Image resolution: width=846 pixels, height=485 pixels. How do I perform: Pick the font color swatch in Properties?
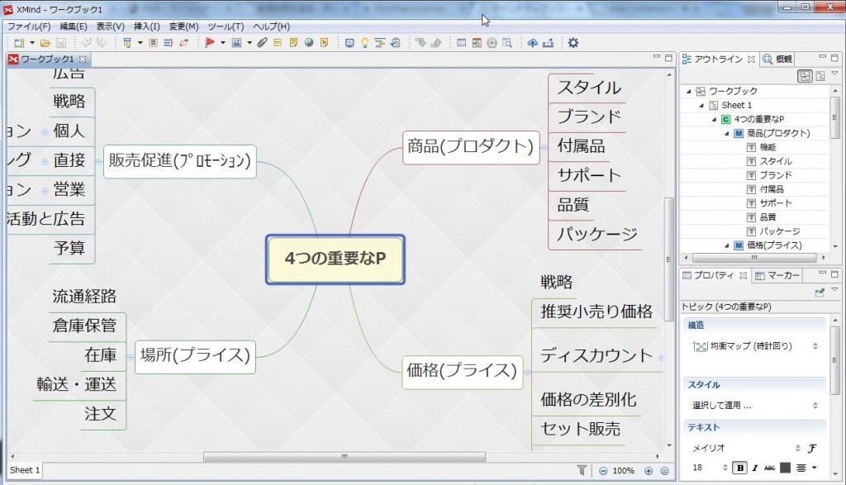tap(785, 468)
